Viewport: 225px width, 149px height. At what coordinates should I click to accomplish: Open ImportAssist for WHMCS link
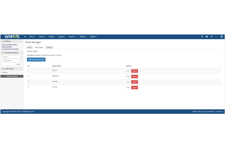10,49
